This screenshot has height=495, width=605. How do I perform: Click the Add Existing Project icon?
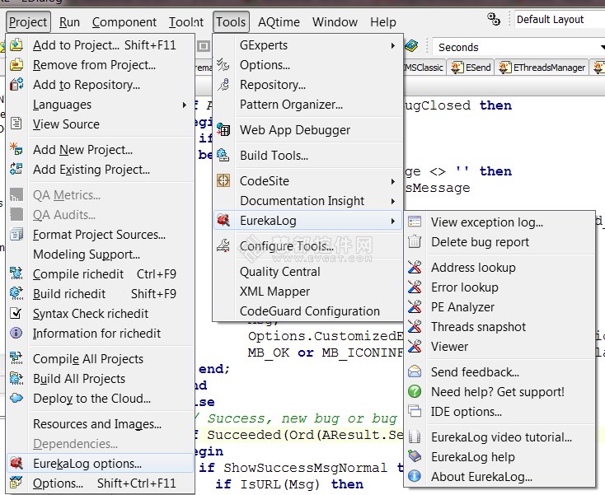(x=16, y=169)
